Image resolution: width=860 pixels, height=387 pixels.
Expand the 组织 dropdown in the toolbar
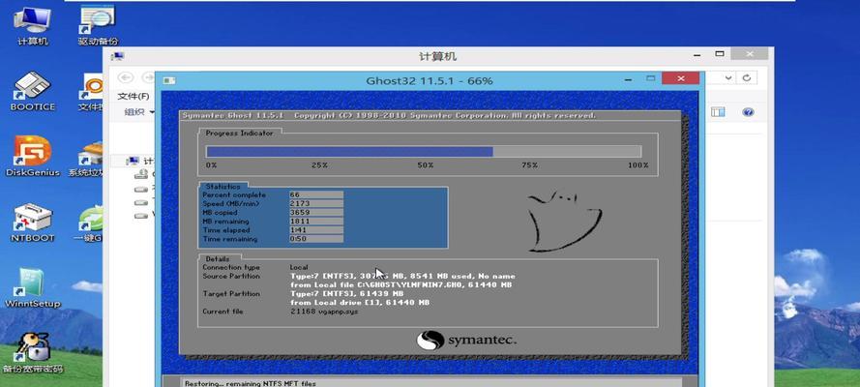coord(138,112)
